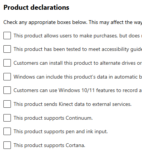Click label 'This product supports pen and ink input.'
142x156 pixels.
point(60,132)
